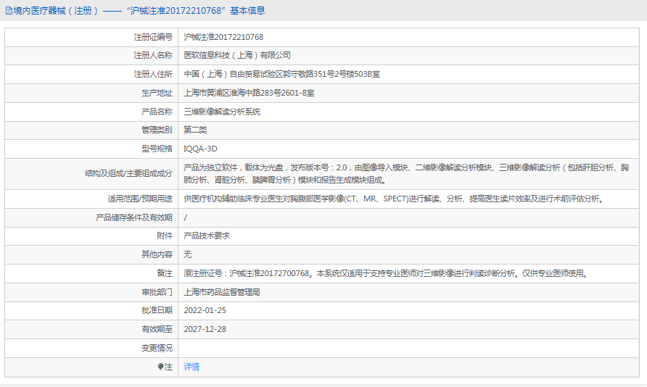Image resolution: width=647 pixels, height=387 pixels.
Task: Select the heading 境内医疗器械（注册）基本信息
Action: point(136,11)
